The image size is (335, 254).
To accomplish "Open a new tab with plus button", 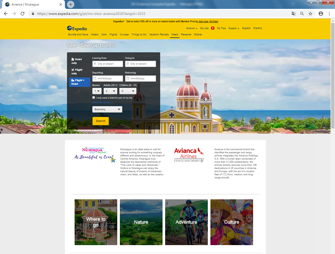I will pos(71,4).
